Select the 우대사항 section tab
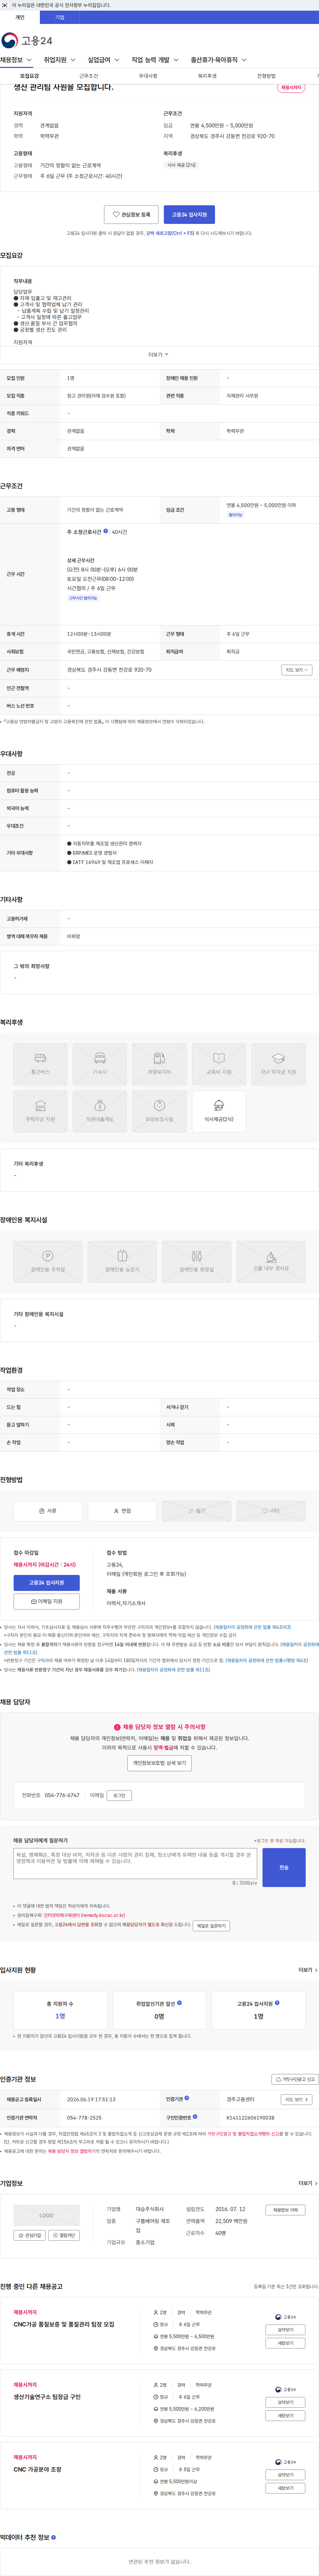 coord(148,76)
